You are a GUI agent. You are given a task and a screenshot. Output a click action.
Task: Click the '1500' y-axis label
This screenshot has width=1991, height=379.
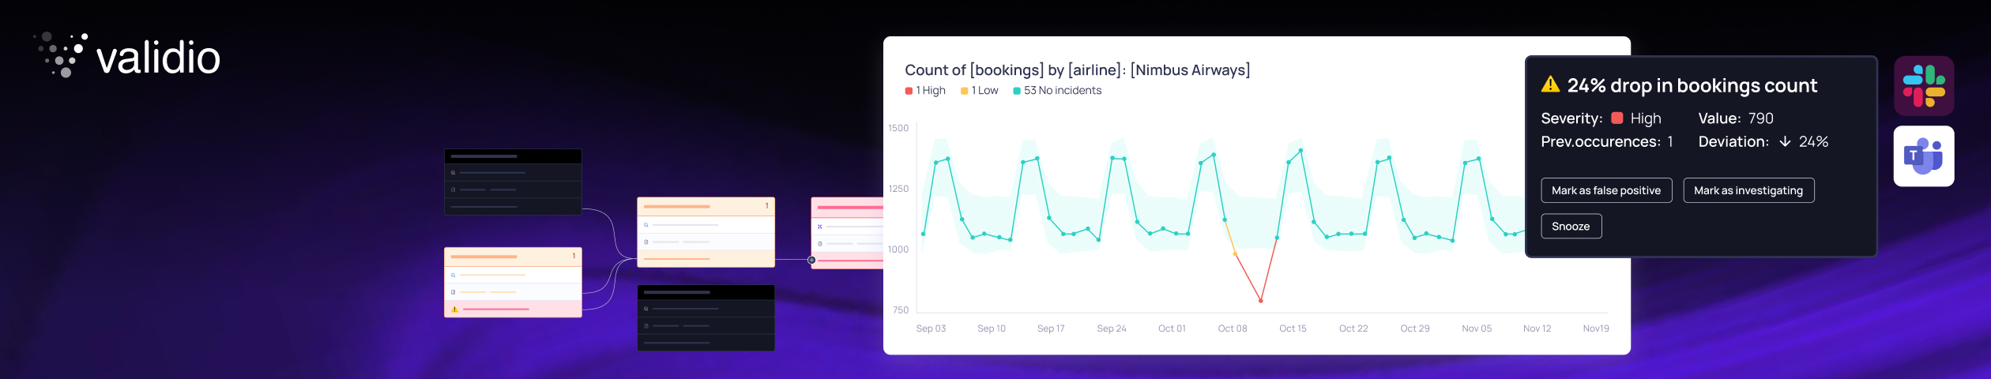click(x=898, y=128)
